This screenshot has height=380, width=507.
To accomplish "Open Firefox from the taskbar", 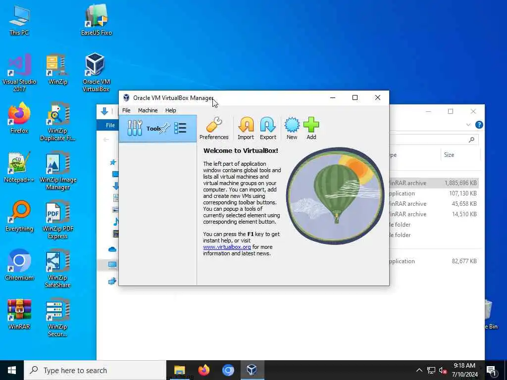I will click(x=203, y=370).
